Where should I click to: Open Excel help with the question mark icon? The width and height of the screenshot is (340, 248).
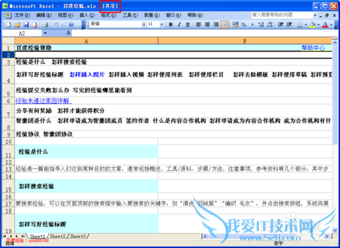pos(71,24)
